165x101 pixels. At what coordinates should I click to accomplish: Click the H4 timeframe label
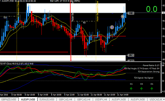tap(142, 84)
